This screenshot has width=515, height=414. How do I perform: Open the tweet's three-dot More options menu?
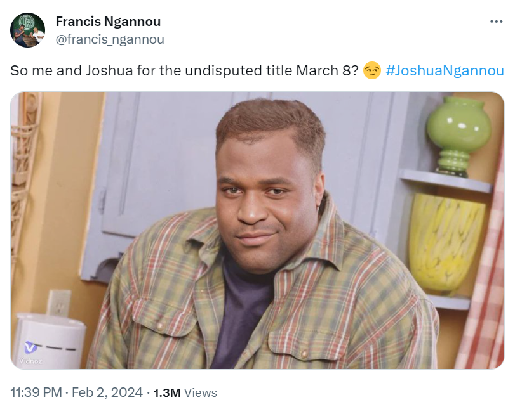tap(496, 22)
